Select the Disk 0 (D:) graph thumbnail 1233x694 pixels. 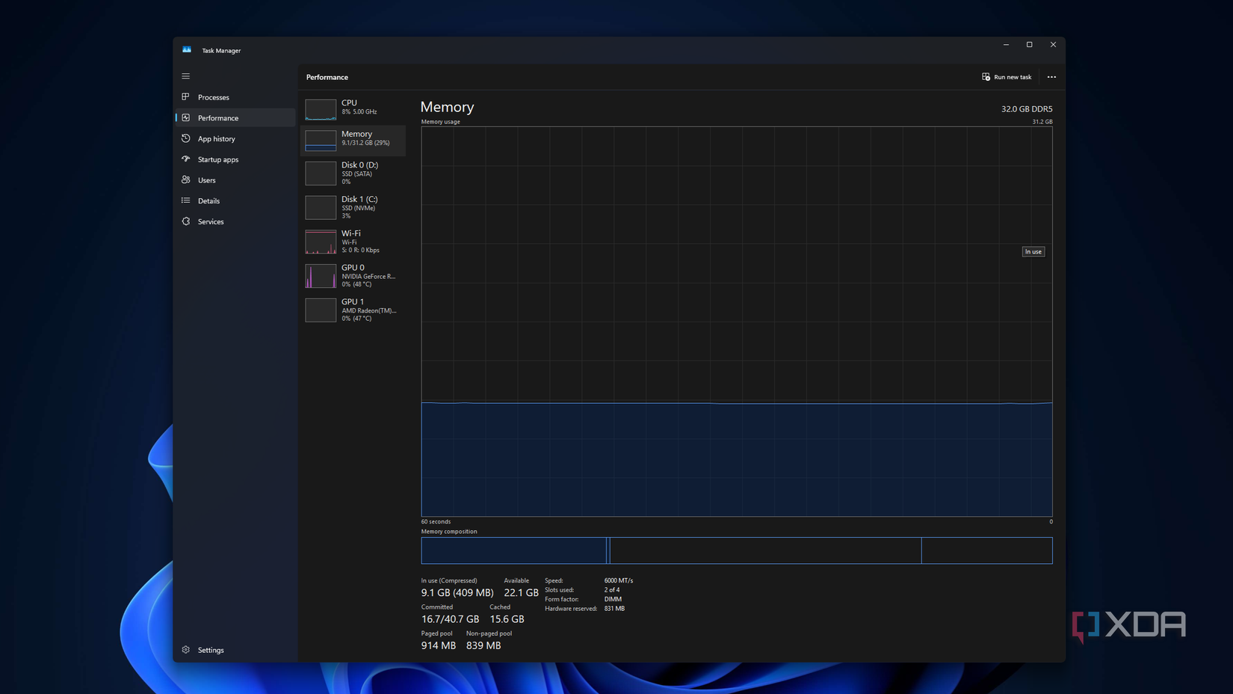(x=321, y=173)
